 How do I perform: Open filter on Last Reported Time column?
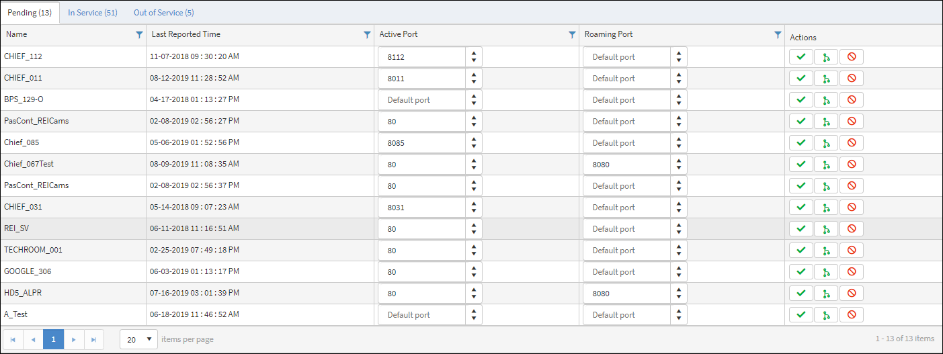[x=367, y=35]
